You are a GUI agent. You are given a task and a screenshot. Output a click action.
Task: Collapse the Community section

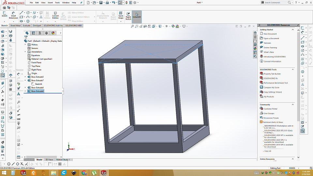tap(293, 105)
